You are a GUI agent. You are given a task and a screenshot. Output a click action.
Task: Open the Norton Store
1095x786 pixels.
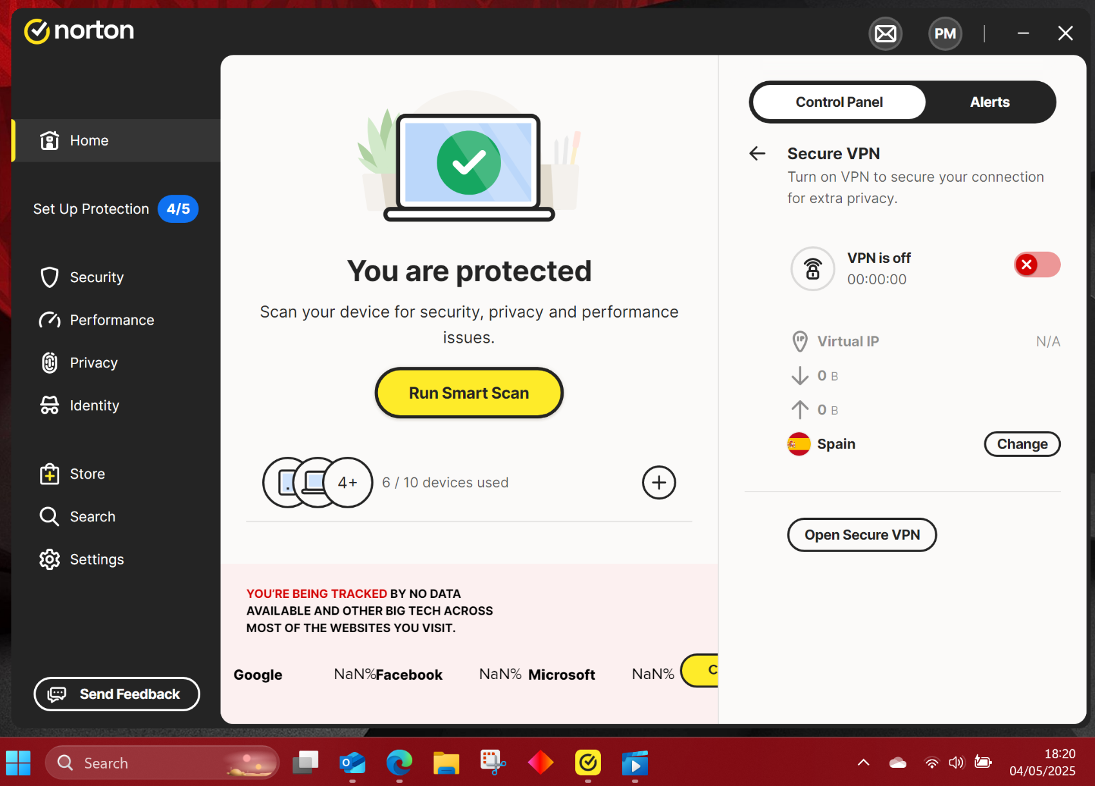pos(72,474)
